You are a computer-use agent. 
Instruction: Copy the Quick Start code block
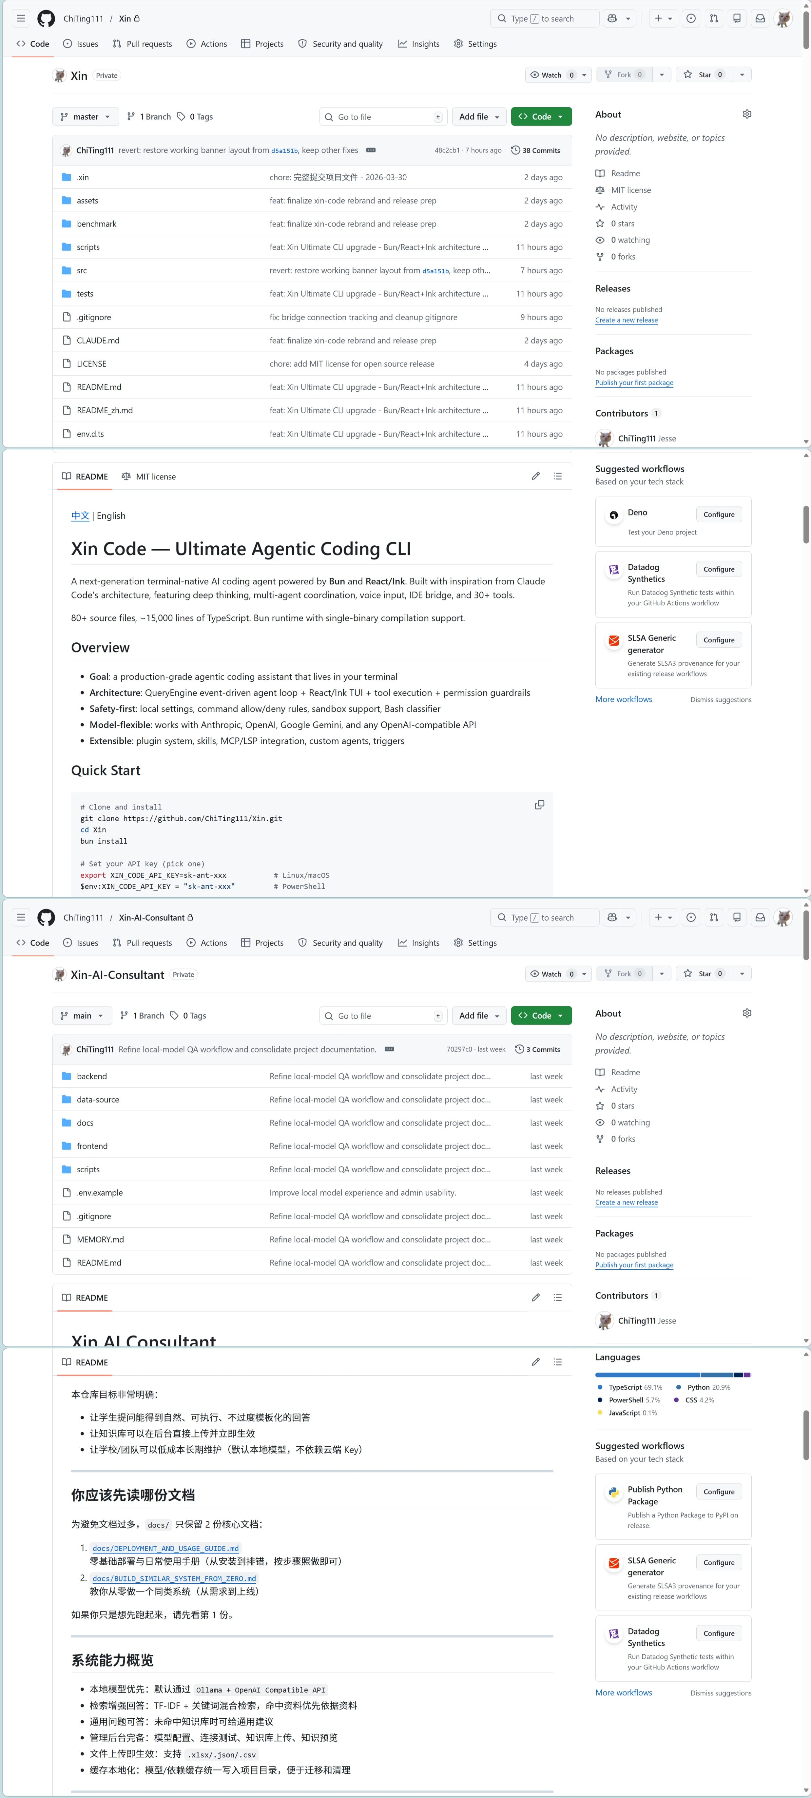[x=539, y=805]
